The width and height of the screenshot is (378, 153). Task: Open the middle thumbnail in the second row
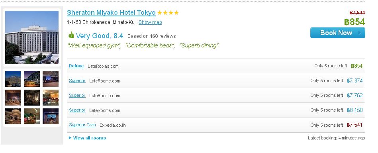tap(32, 98)
